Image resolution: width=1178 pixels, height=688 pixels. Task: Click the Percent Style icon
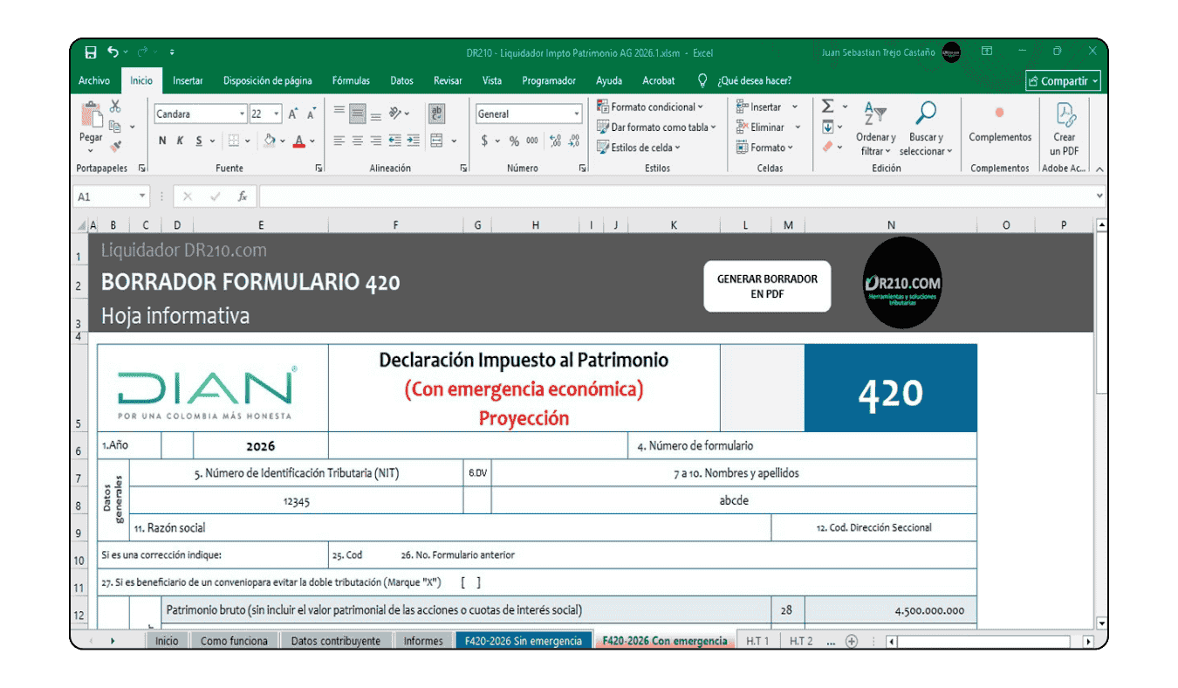514,141
